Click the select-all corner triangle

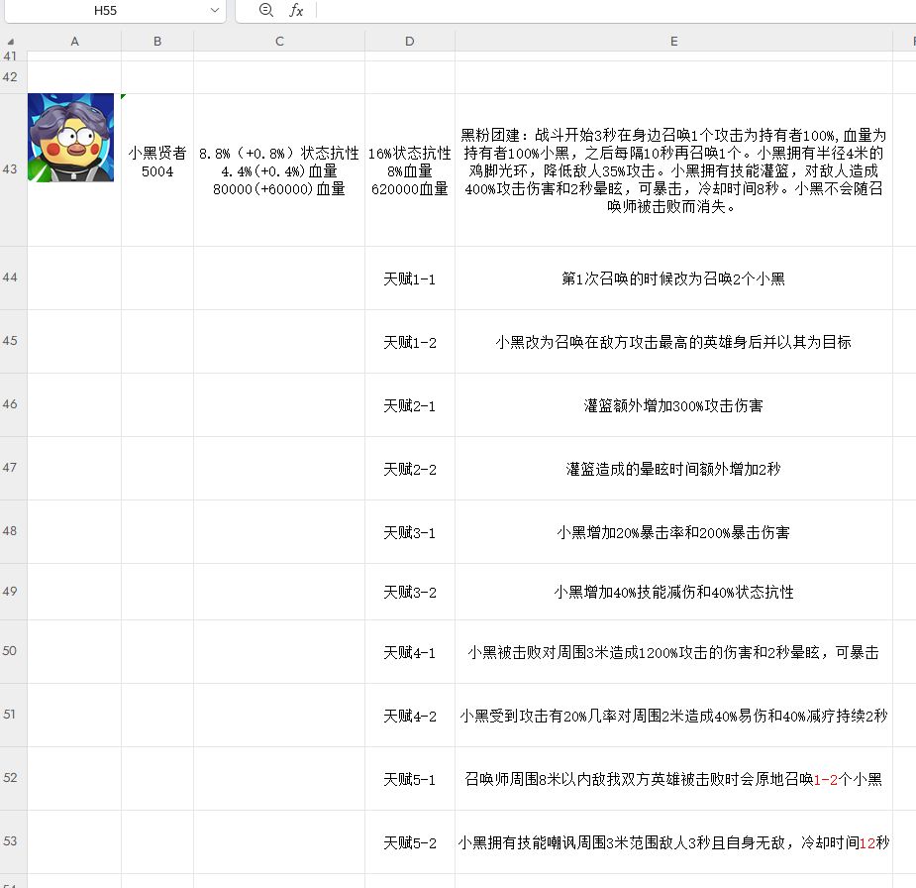coord(11,42)
